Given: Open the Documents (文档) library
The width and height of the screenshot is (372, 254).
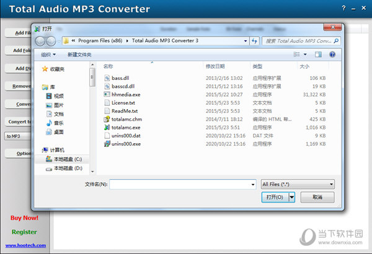Looking at the screenshot, I should coord(55,114).
